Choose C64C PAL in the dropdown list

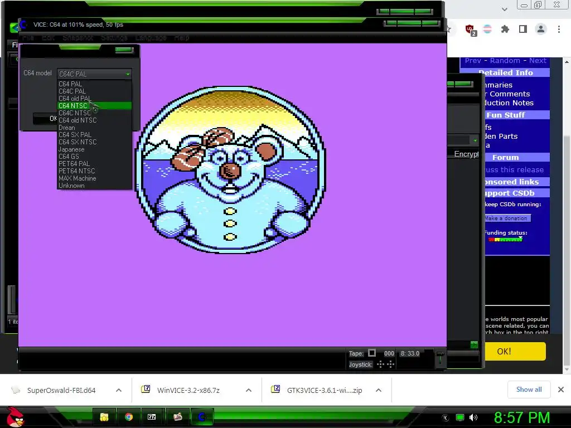point(94,91)
